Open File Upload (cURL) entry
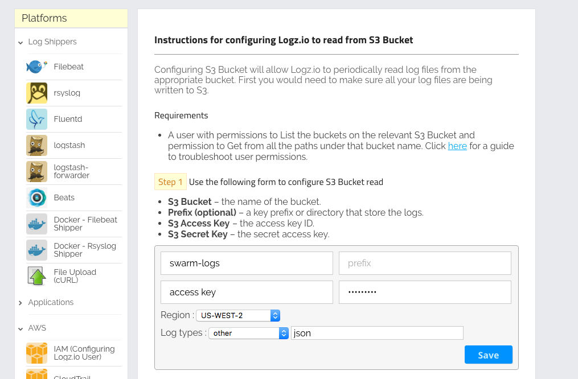Image resolution: width=578 pixels, height=379 pixels. 75,276
